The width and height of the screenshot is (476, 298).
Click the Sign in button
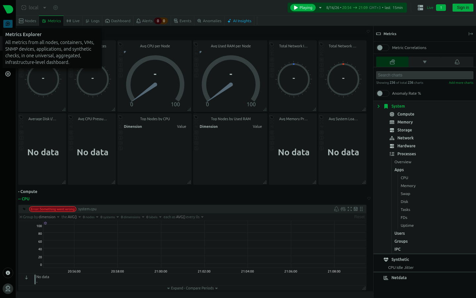pyautogui.click(x=463, y=8)
